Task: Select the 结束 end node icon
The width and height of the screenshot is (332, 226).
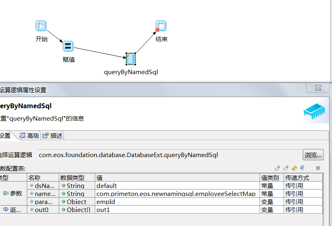Action: [161, 26]
